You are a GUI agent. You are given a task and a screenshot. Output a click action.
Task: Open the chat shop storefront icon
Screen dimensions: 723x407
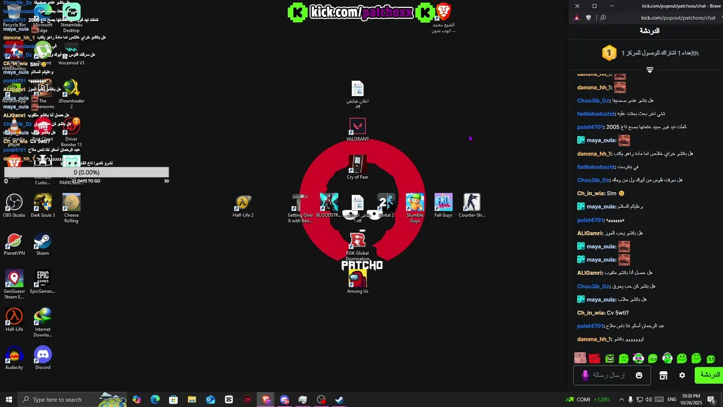(x=664, y=375)
